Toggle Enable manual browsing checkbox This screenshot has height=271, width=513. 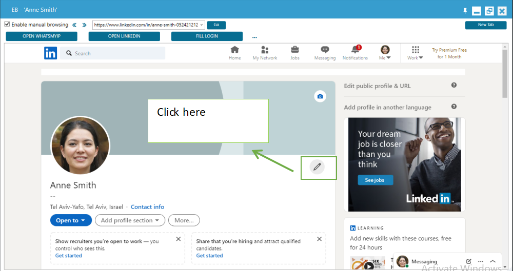pos(7,25)
